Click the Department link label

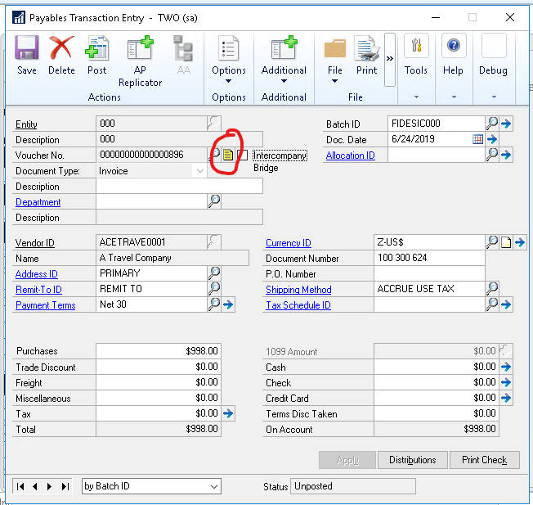tap(38, 202)
